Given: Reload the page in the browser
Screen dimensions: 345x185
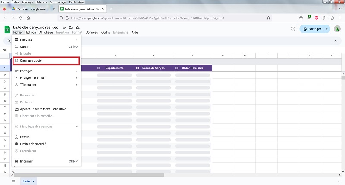Looking at the screenshot, I should pos(21,18).
